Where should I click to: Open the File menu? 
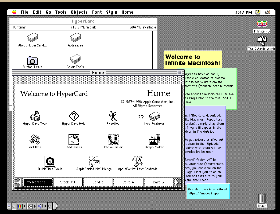[x=25, y=12]
